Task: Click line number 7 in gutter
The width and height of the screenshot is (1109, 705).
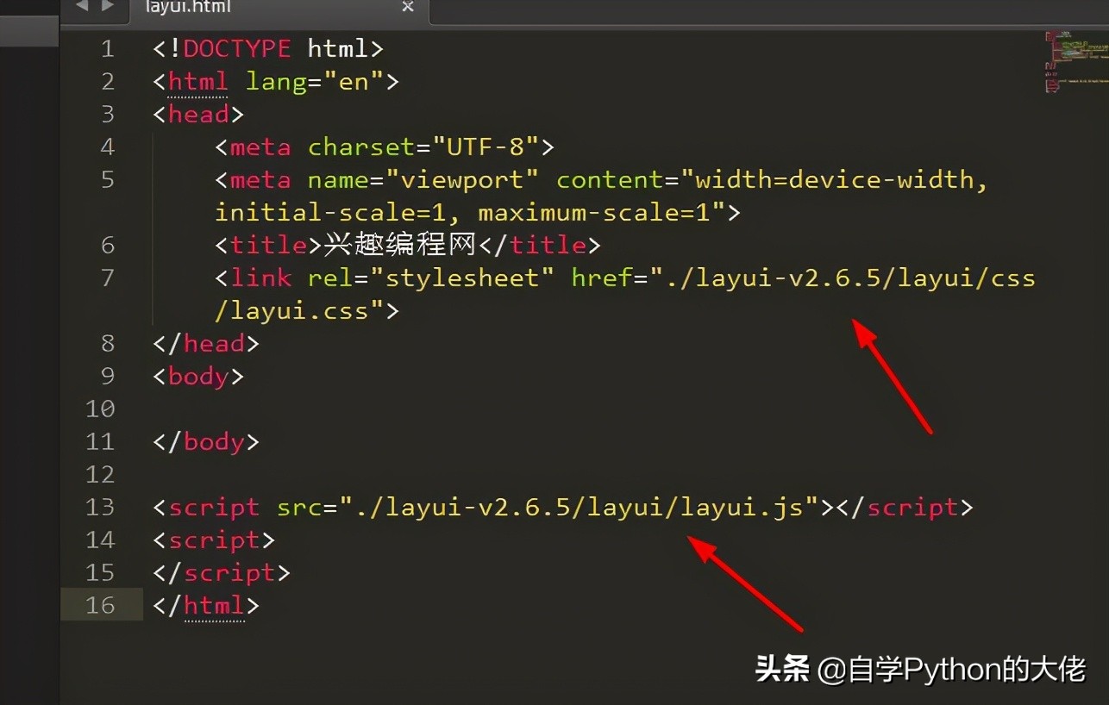Action: click(x=107, y=278)
